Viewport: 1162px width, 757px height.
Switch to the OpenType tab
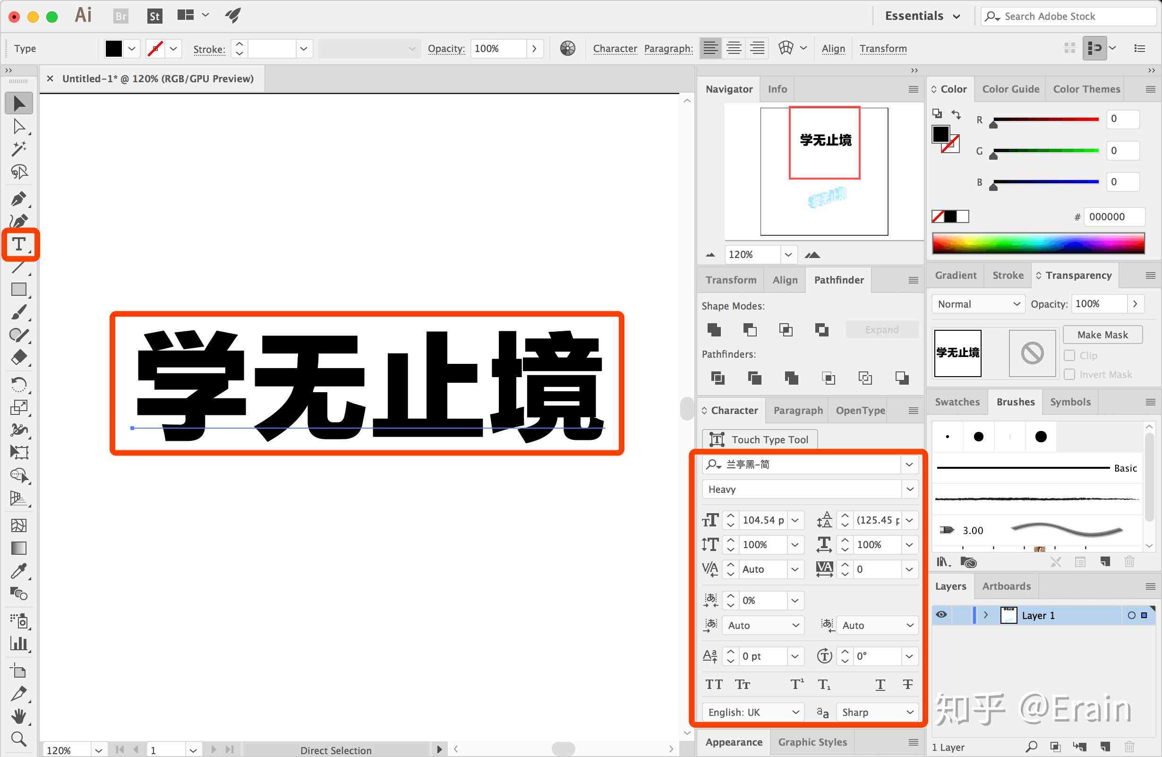(x=860, y=411)
